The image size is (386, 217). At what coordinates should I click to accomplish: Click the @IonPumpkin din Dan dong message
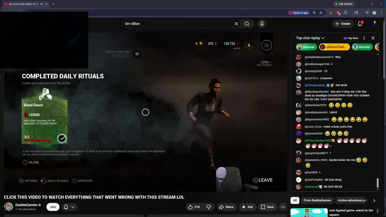(335, 180)
